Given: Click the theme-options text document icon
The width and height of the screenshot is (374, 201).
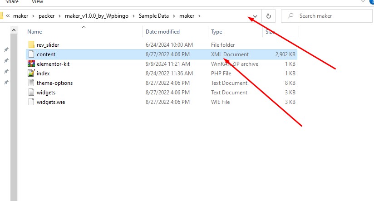Looking at the screenshot, I should (31, 83).
